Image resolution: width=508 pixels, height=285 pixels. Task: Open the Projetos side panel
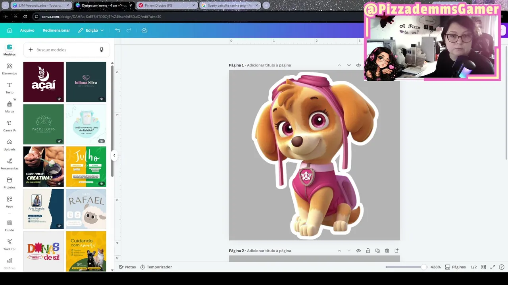click(10, 183)
